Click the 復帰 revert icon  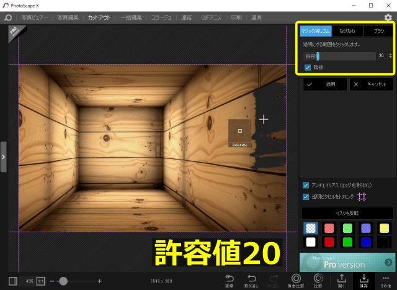coord(230,281)
